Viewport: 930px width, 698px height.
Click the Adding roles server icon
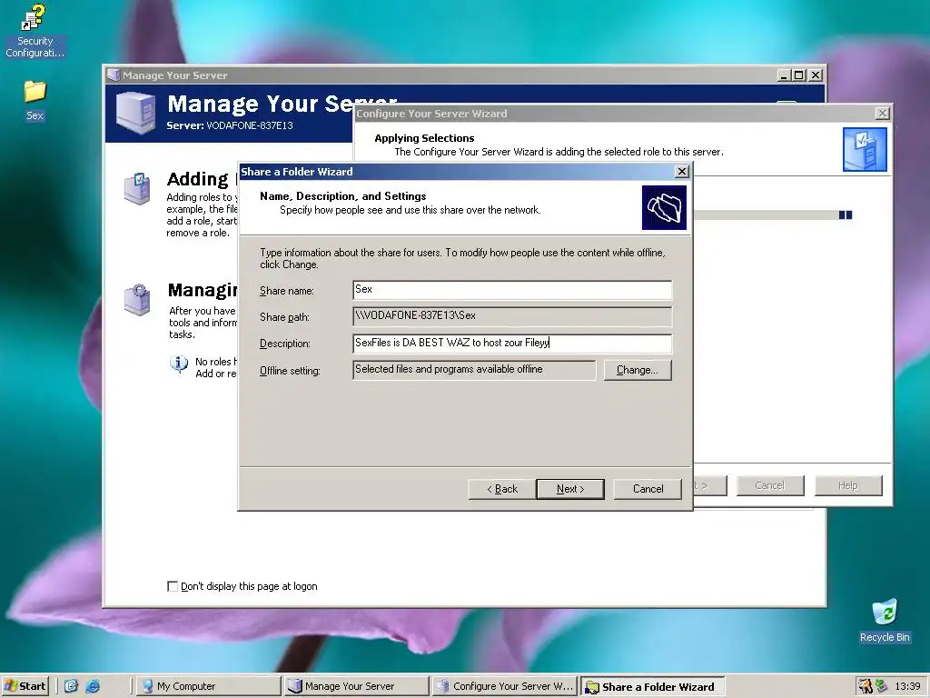137,189
